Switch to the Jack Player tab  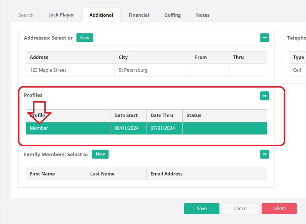[62, 15]
